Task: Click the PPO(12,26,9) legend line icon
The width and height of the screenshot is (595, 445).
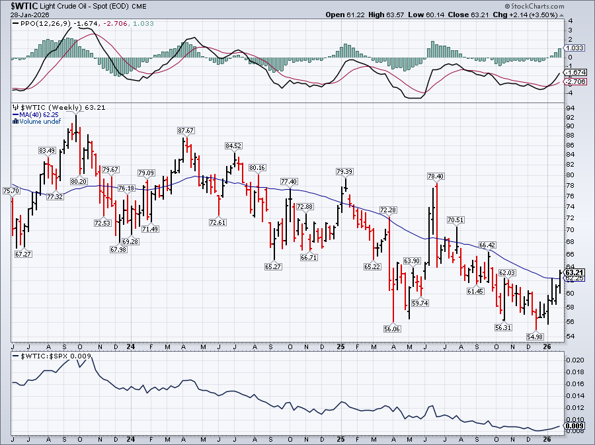Action: tap(16, 22)
